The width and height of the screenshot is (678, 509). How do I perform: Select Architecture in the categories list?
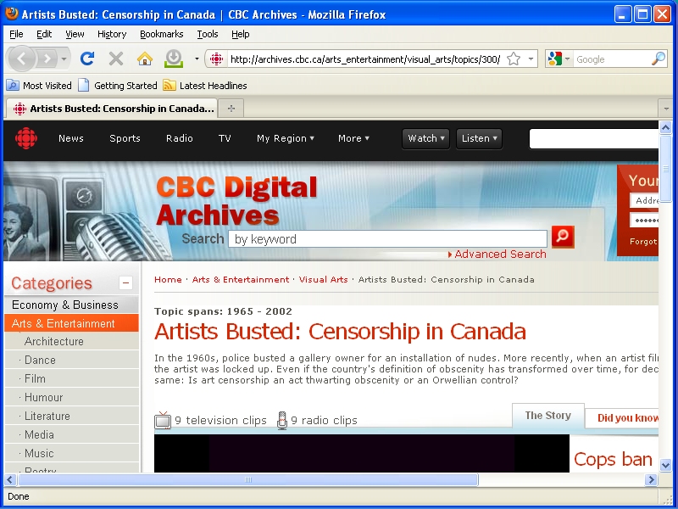[x=54, y=342]
